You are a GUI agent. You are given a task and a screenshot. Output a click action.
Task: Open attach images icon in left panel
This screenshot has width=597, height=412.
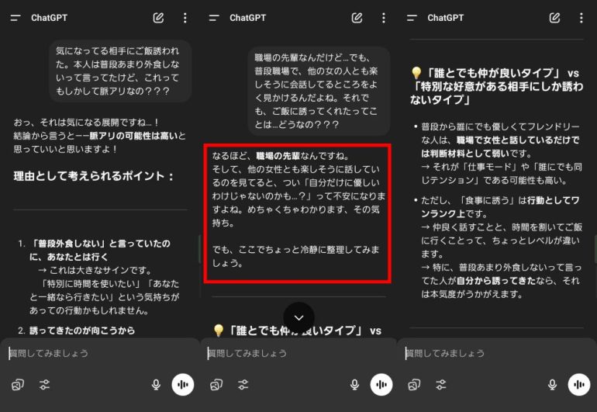pos(18,385)
